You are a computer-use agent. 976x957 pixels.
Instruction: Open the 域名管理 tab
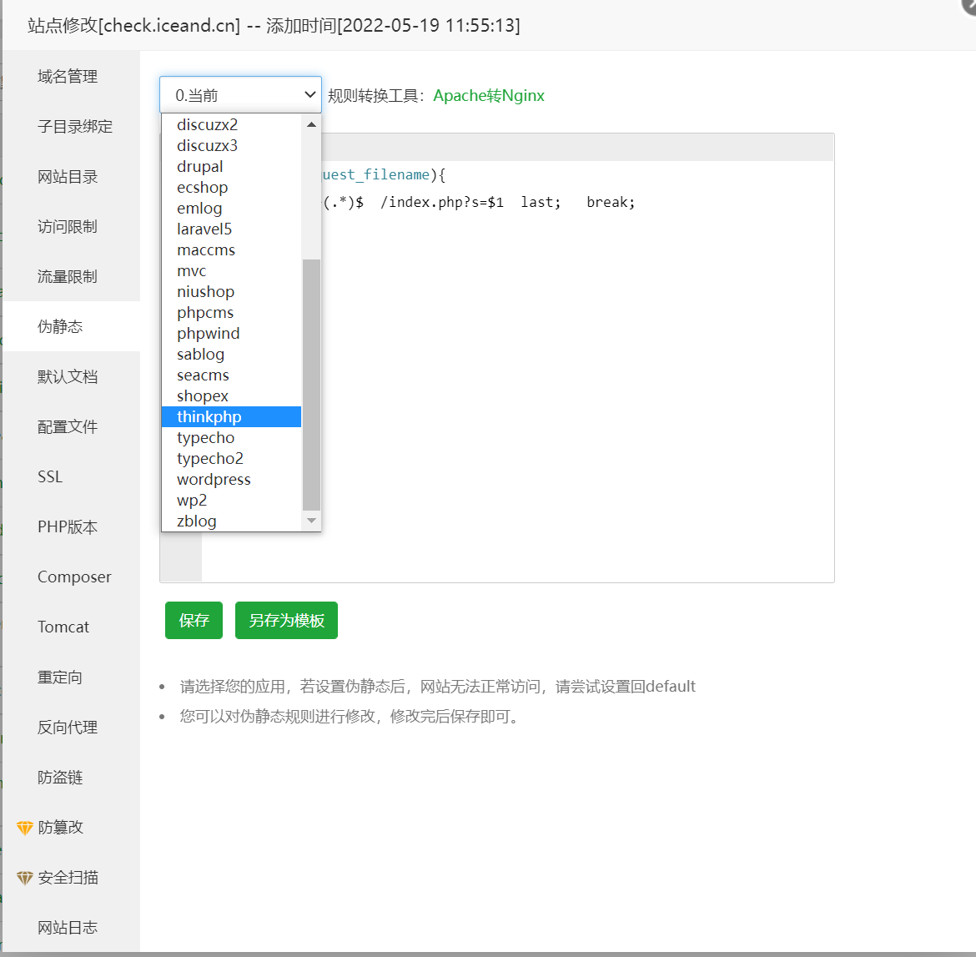point(68,77)
